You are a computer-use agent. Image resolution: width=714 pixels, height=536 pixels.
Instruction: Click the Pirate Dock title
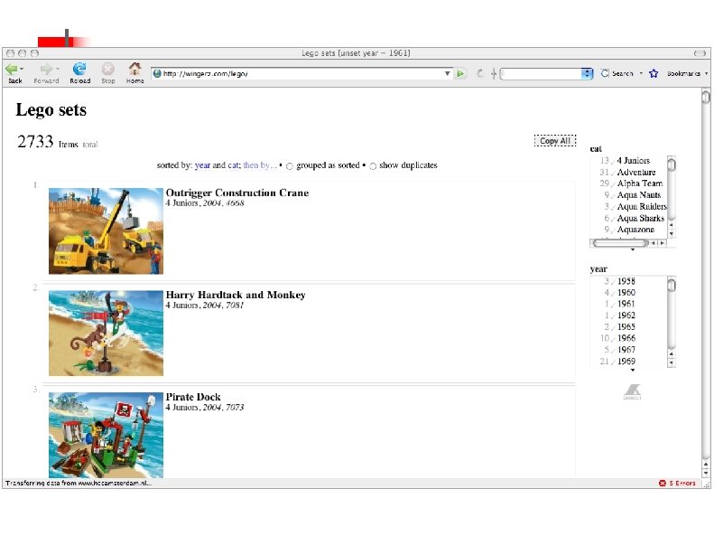point(193,397)
